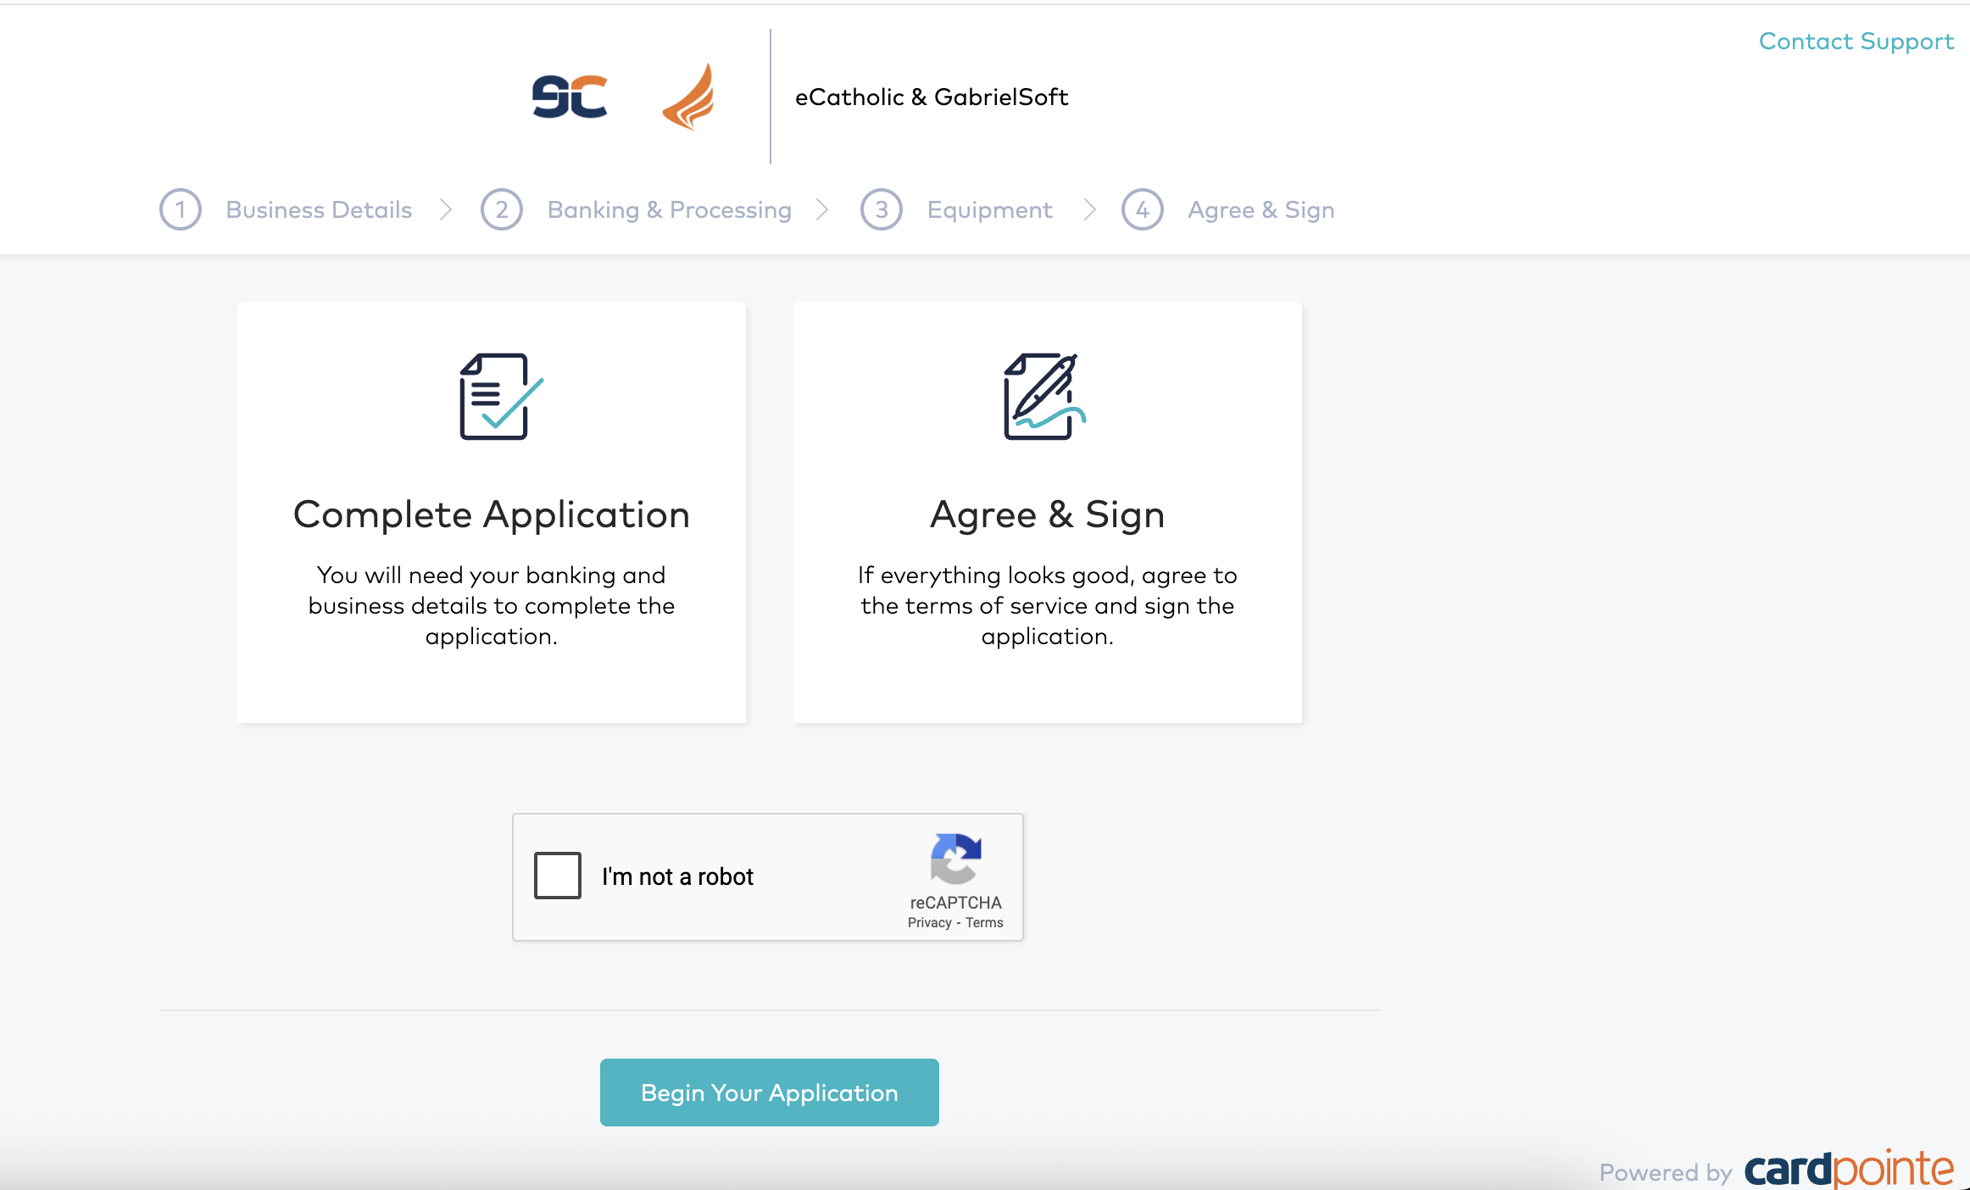This screenshot has width=1970, height=1190.
Task: Click the reCAPTCHA logo icon
Action: click(956, 858)
